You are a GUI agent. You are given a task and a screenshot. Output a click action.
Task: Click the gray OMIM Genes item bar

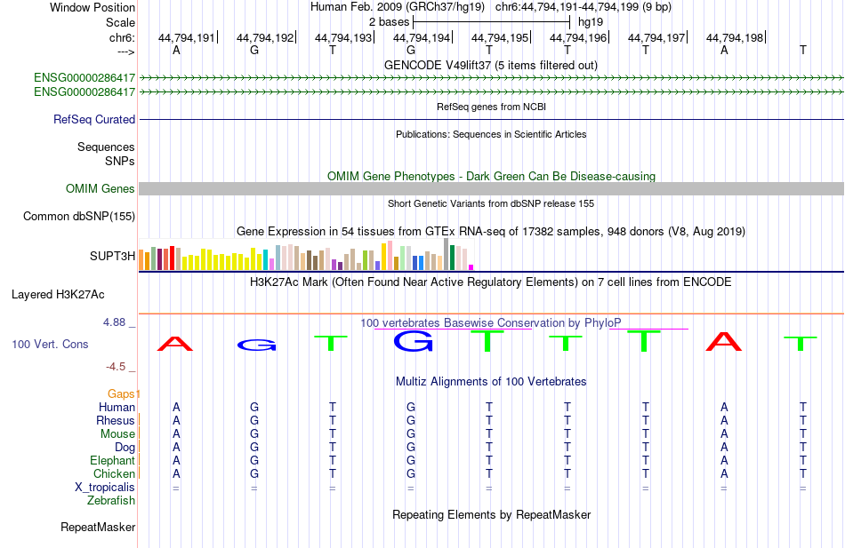tap(491, 188)
